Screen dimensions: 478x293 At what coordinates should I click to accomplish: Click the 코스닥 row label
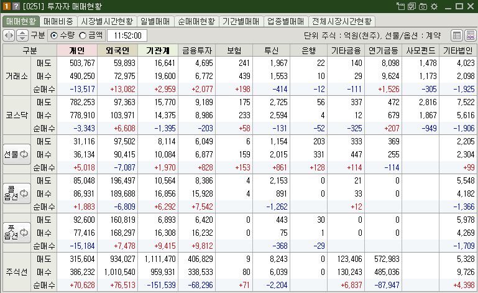click(x=17, y=115)
